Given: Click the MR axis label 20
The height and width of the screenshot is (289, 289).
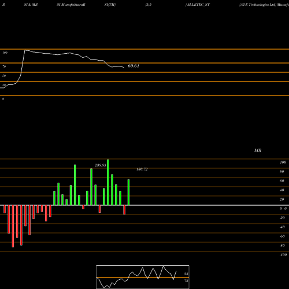Looking at the screenshot, I should (x=282, y=199).
